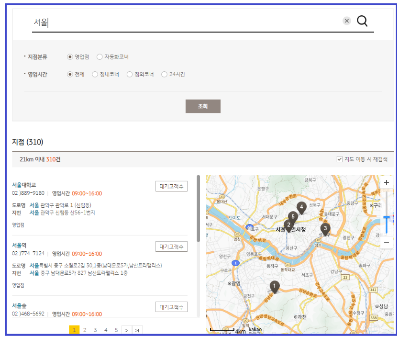Click the next page arrow
The height and width of the screenshot is (337, 399).
click(x=127, y=330)
